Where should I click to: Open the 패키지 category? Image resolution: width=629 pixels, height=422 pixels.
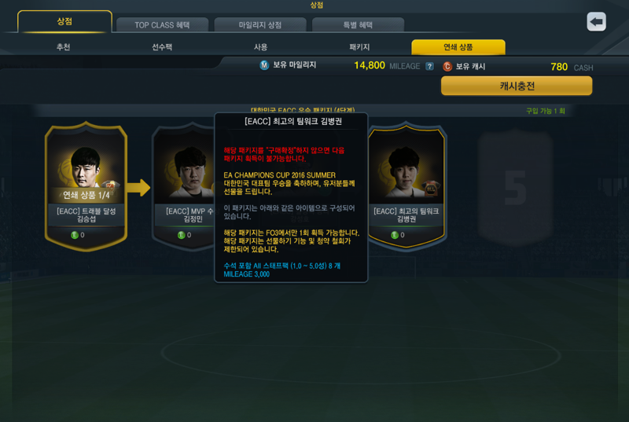point(359,47)
